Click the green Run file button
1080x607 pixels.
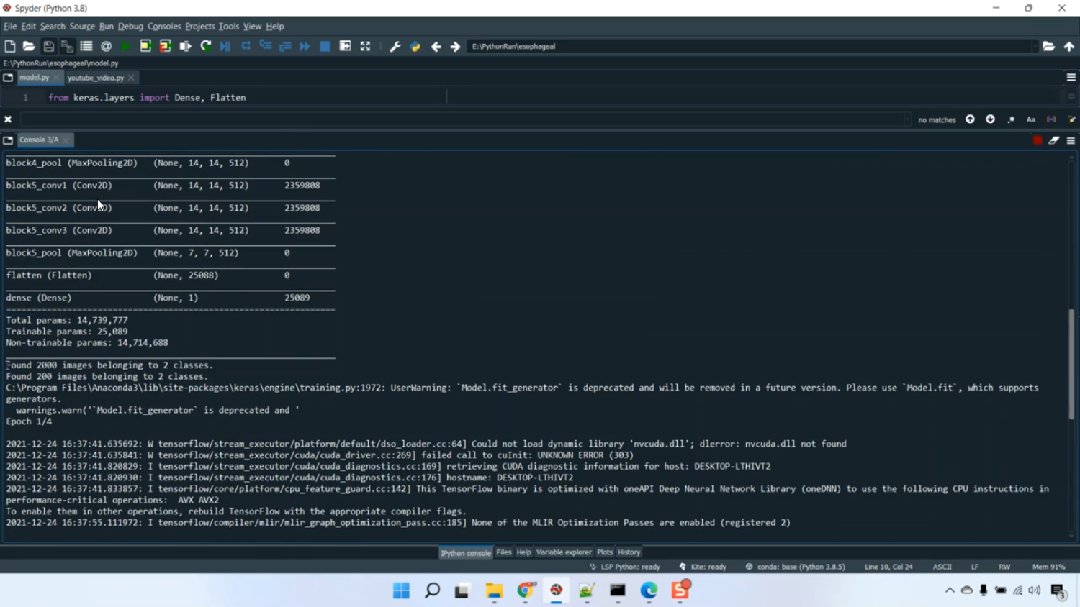pos(126,46)
